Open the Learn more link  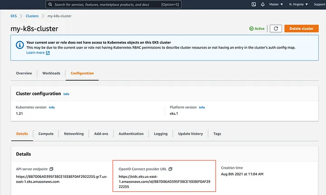pos(35,53)
